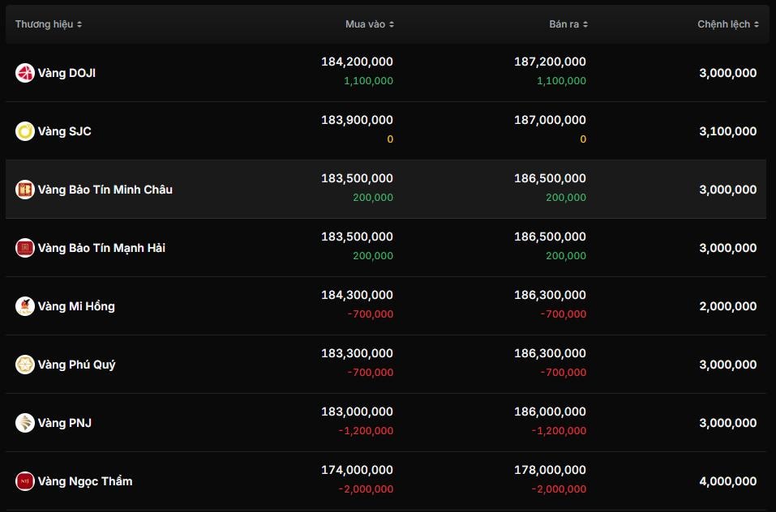Sort table by Mua vào column
776x512 pixels.
[x=370, y=24]
